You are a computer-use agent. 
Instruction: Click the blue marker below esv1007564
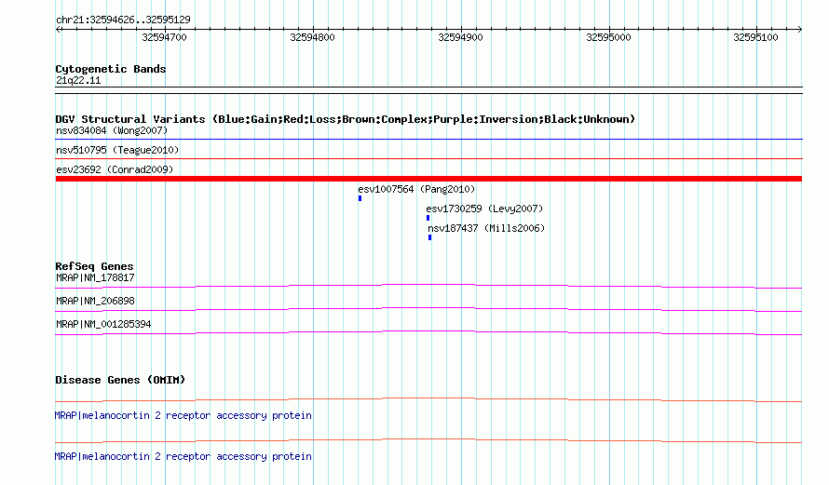click(x=360, y=198)
